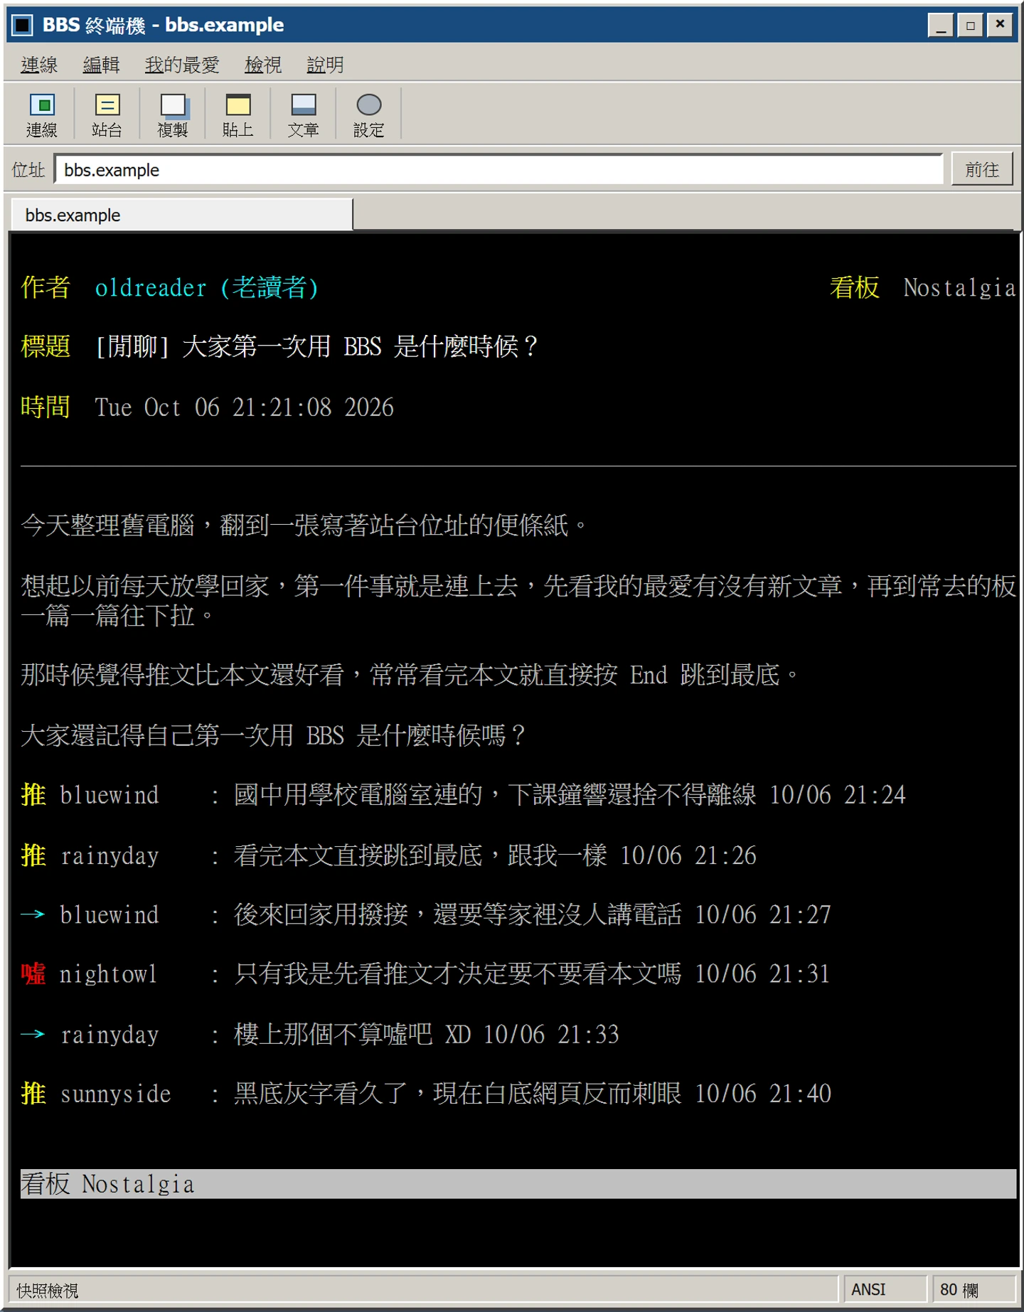Image resolution: width=1024 pixels, height=1312 pixels.
Task: Click the timestamp Tue Oct 06 21:21:08 2026
Action: click(x=244, y=407)
